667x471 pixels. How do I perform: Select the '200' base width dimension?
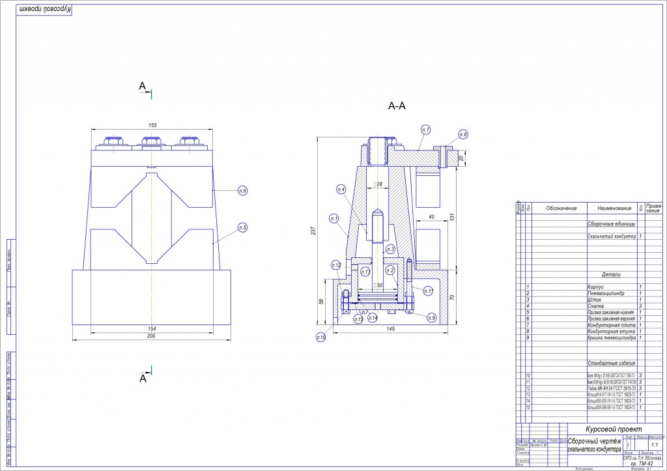tap(151, 335)
